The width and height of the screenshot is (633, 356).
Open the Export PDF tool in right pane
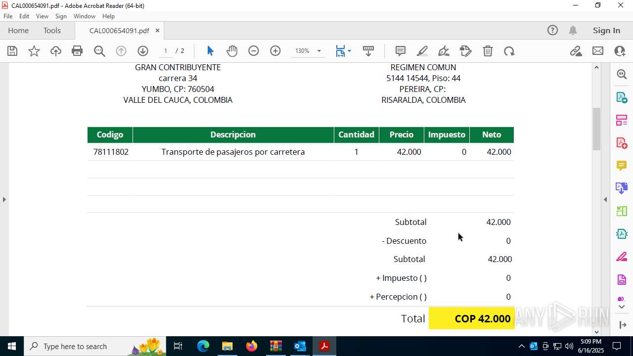[x=622, y=97]
